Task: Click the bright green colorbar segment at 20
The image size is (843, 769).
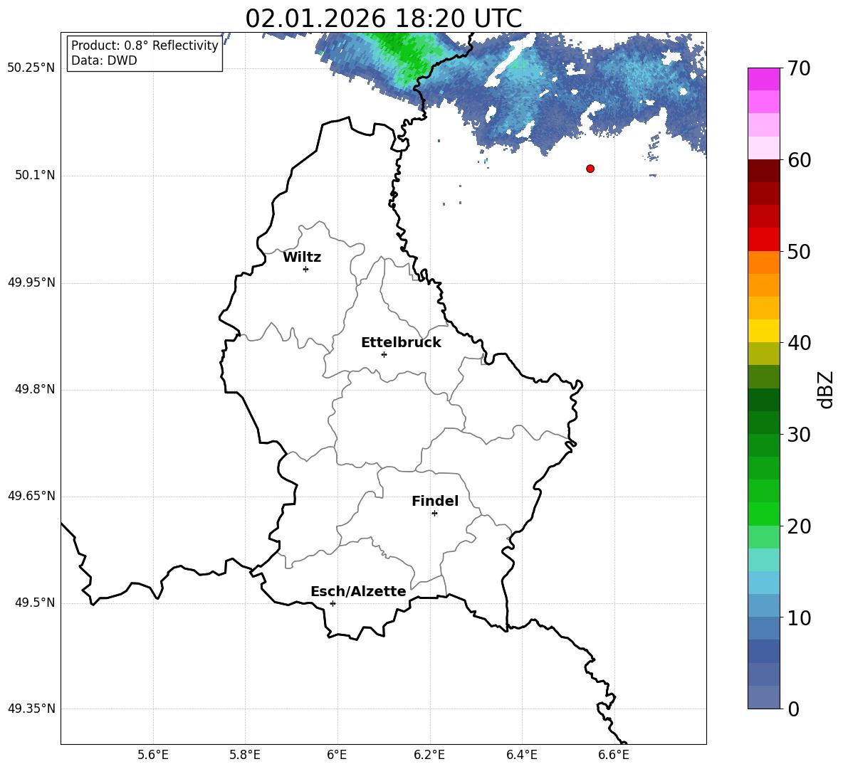Action: pos(764,514)
